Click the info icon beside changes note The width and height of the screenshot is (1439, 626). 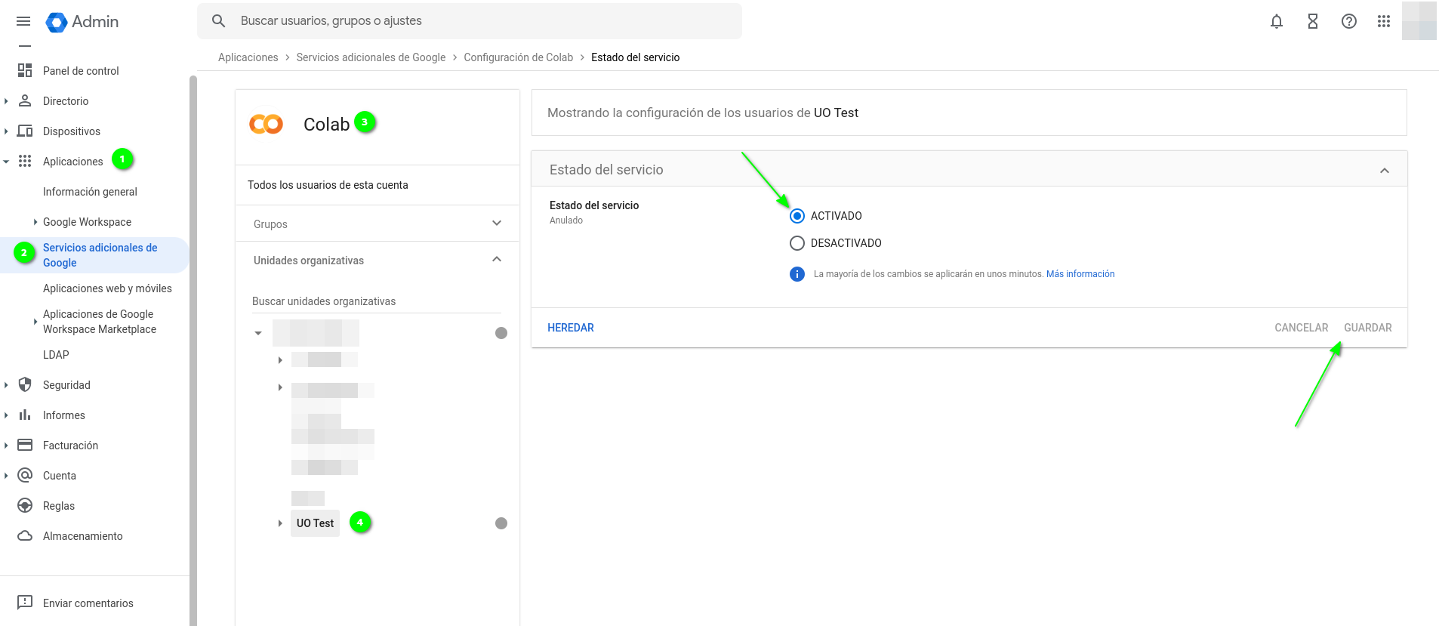click(797, 274)
